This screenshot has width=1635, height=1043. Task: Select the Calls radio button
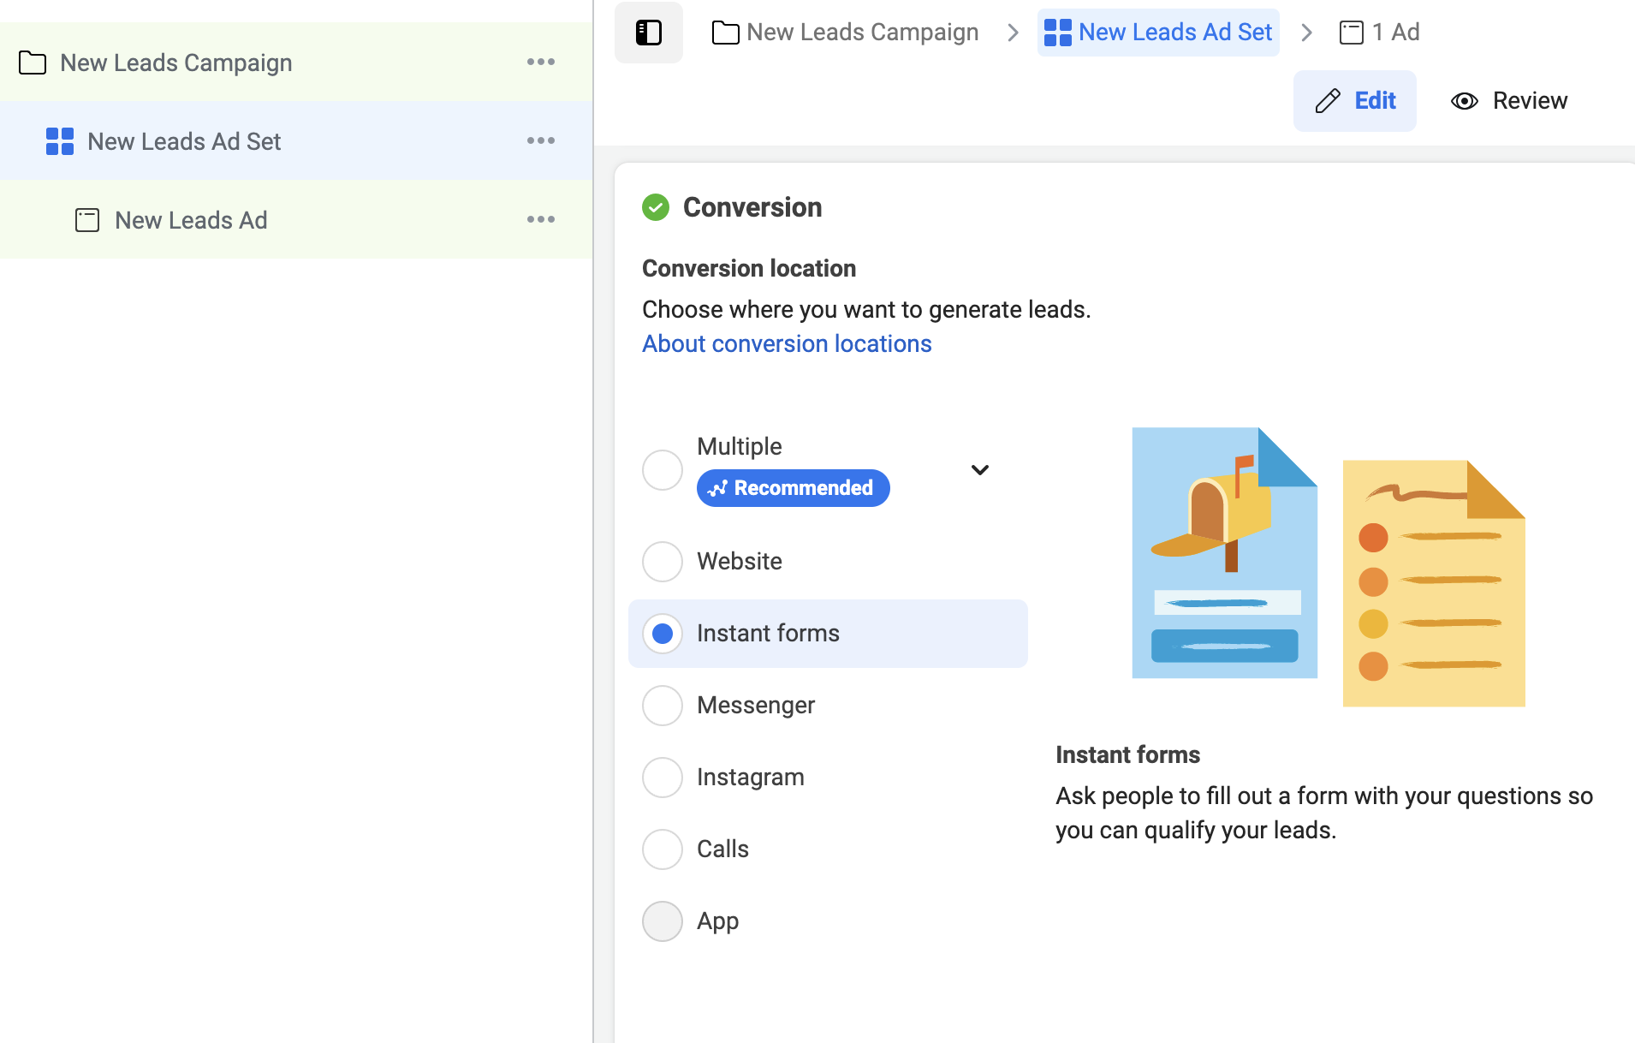[663, 849]
